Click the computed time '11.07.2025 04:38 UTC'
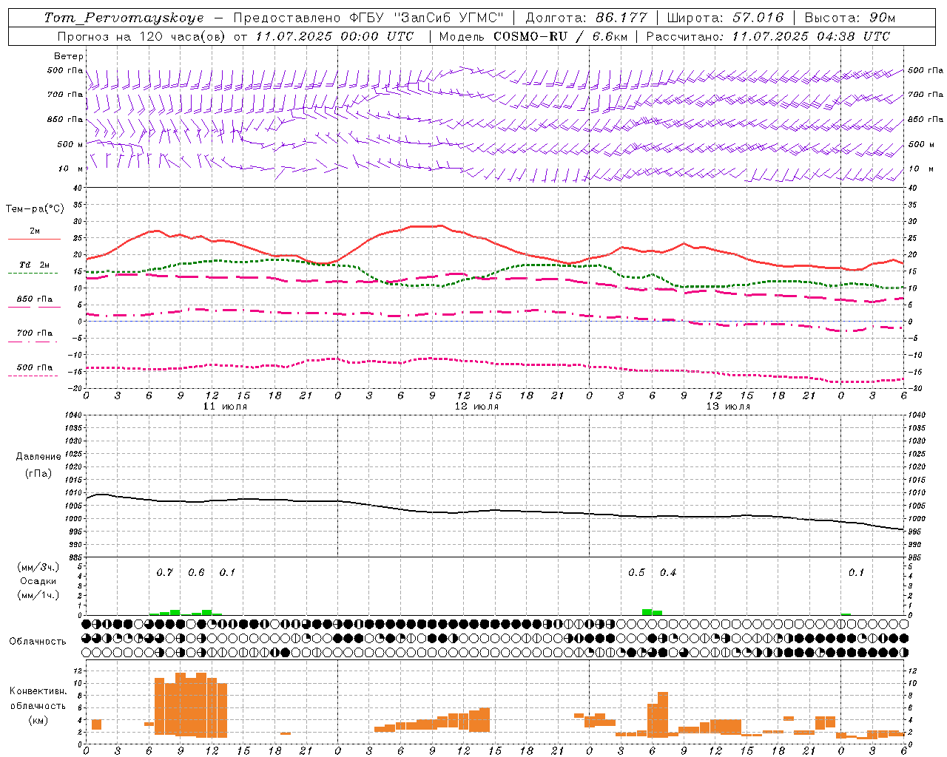 811,36
